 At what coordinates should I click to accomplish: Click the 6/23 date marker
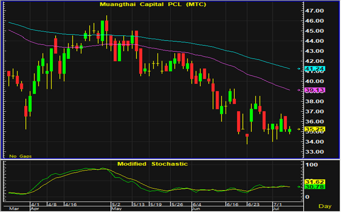(x=253, y=204)
